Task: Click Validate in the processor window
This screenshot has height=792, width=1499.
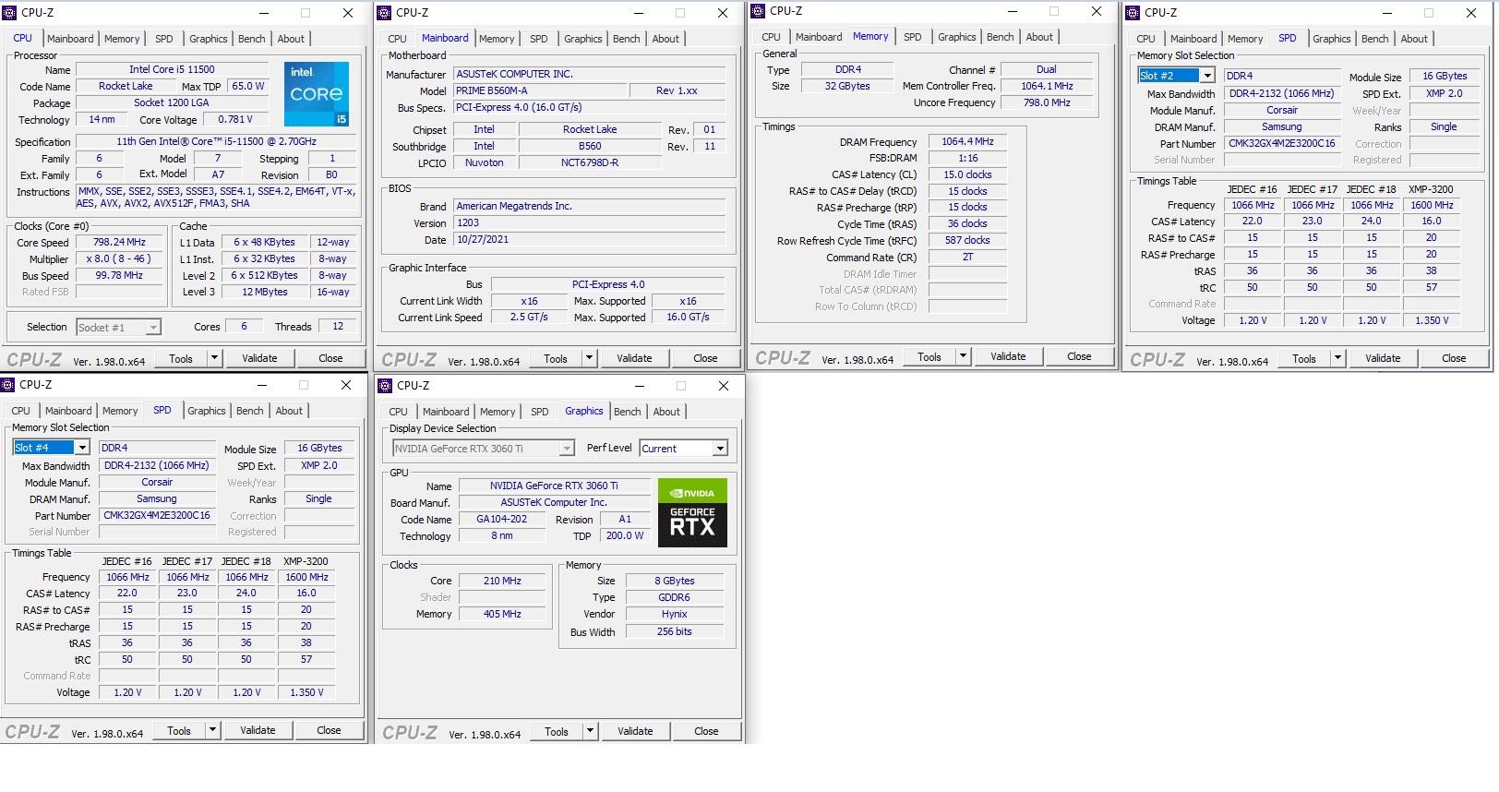Action: pos(259,358)
